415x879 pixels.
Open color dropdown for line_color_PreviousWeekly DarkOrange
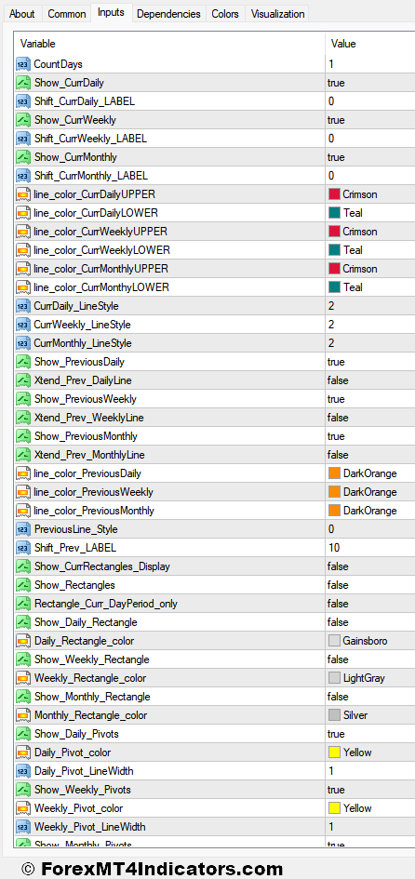[370, 492]
